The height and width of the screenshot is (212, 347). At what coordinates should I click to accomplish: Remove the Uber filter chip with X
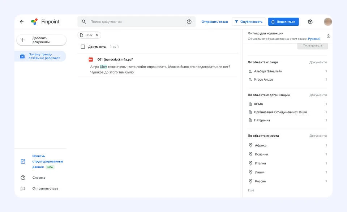[97, 35]
